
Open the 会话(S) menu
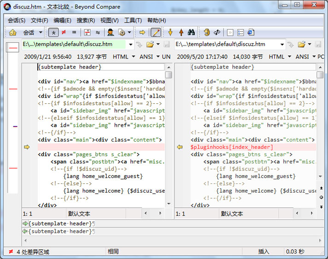[17, 20]
